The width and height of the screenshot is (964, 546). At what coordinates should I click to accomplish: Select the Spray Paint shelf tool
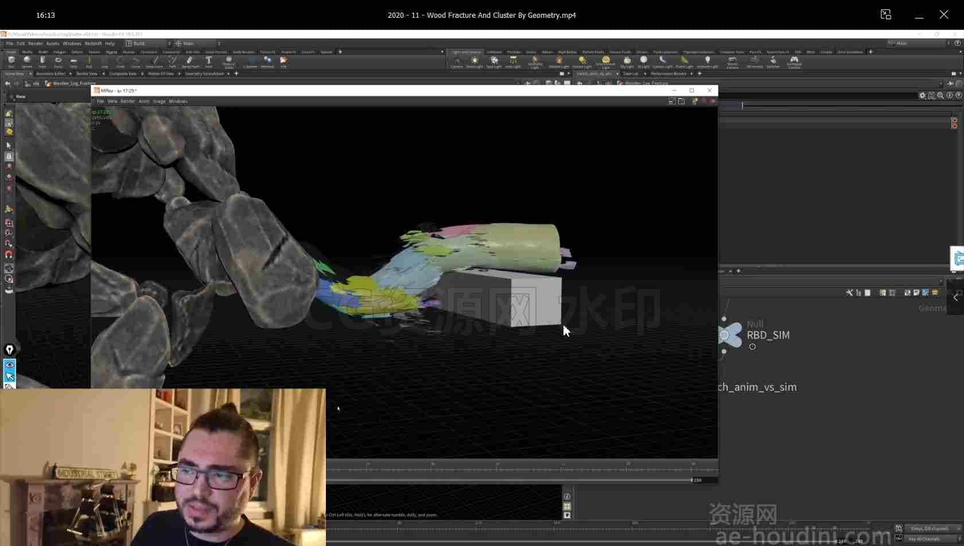190,61
